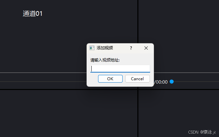219x137 pixels.
Task: Close the 添加视频 dialog with X
Action: [x=146, y=48]
